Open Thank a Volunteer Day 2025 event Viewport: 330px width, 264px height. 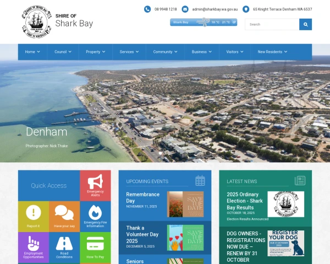142,234
